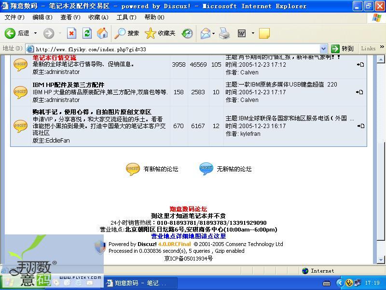Open the 营业地点详细地图请点这里 link

pyautogui.click(x=188, y=236)
